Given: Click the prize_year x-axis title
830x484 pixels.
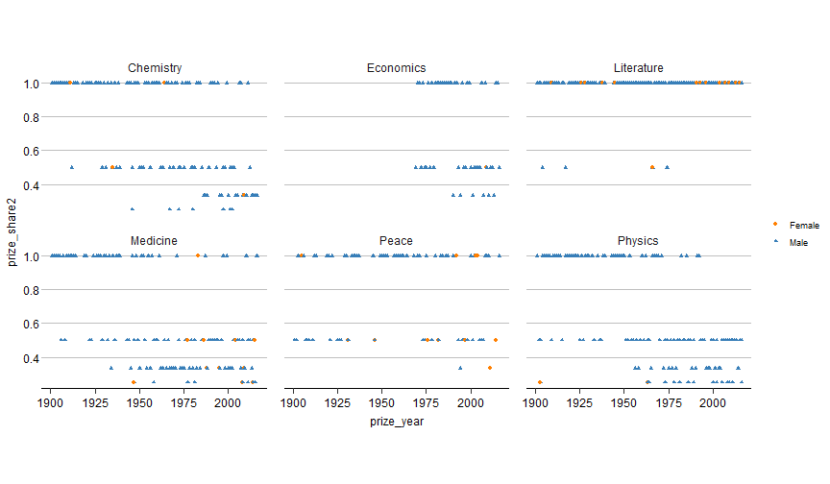Looking at the screenshot, I should click(396, 421).
